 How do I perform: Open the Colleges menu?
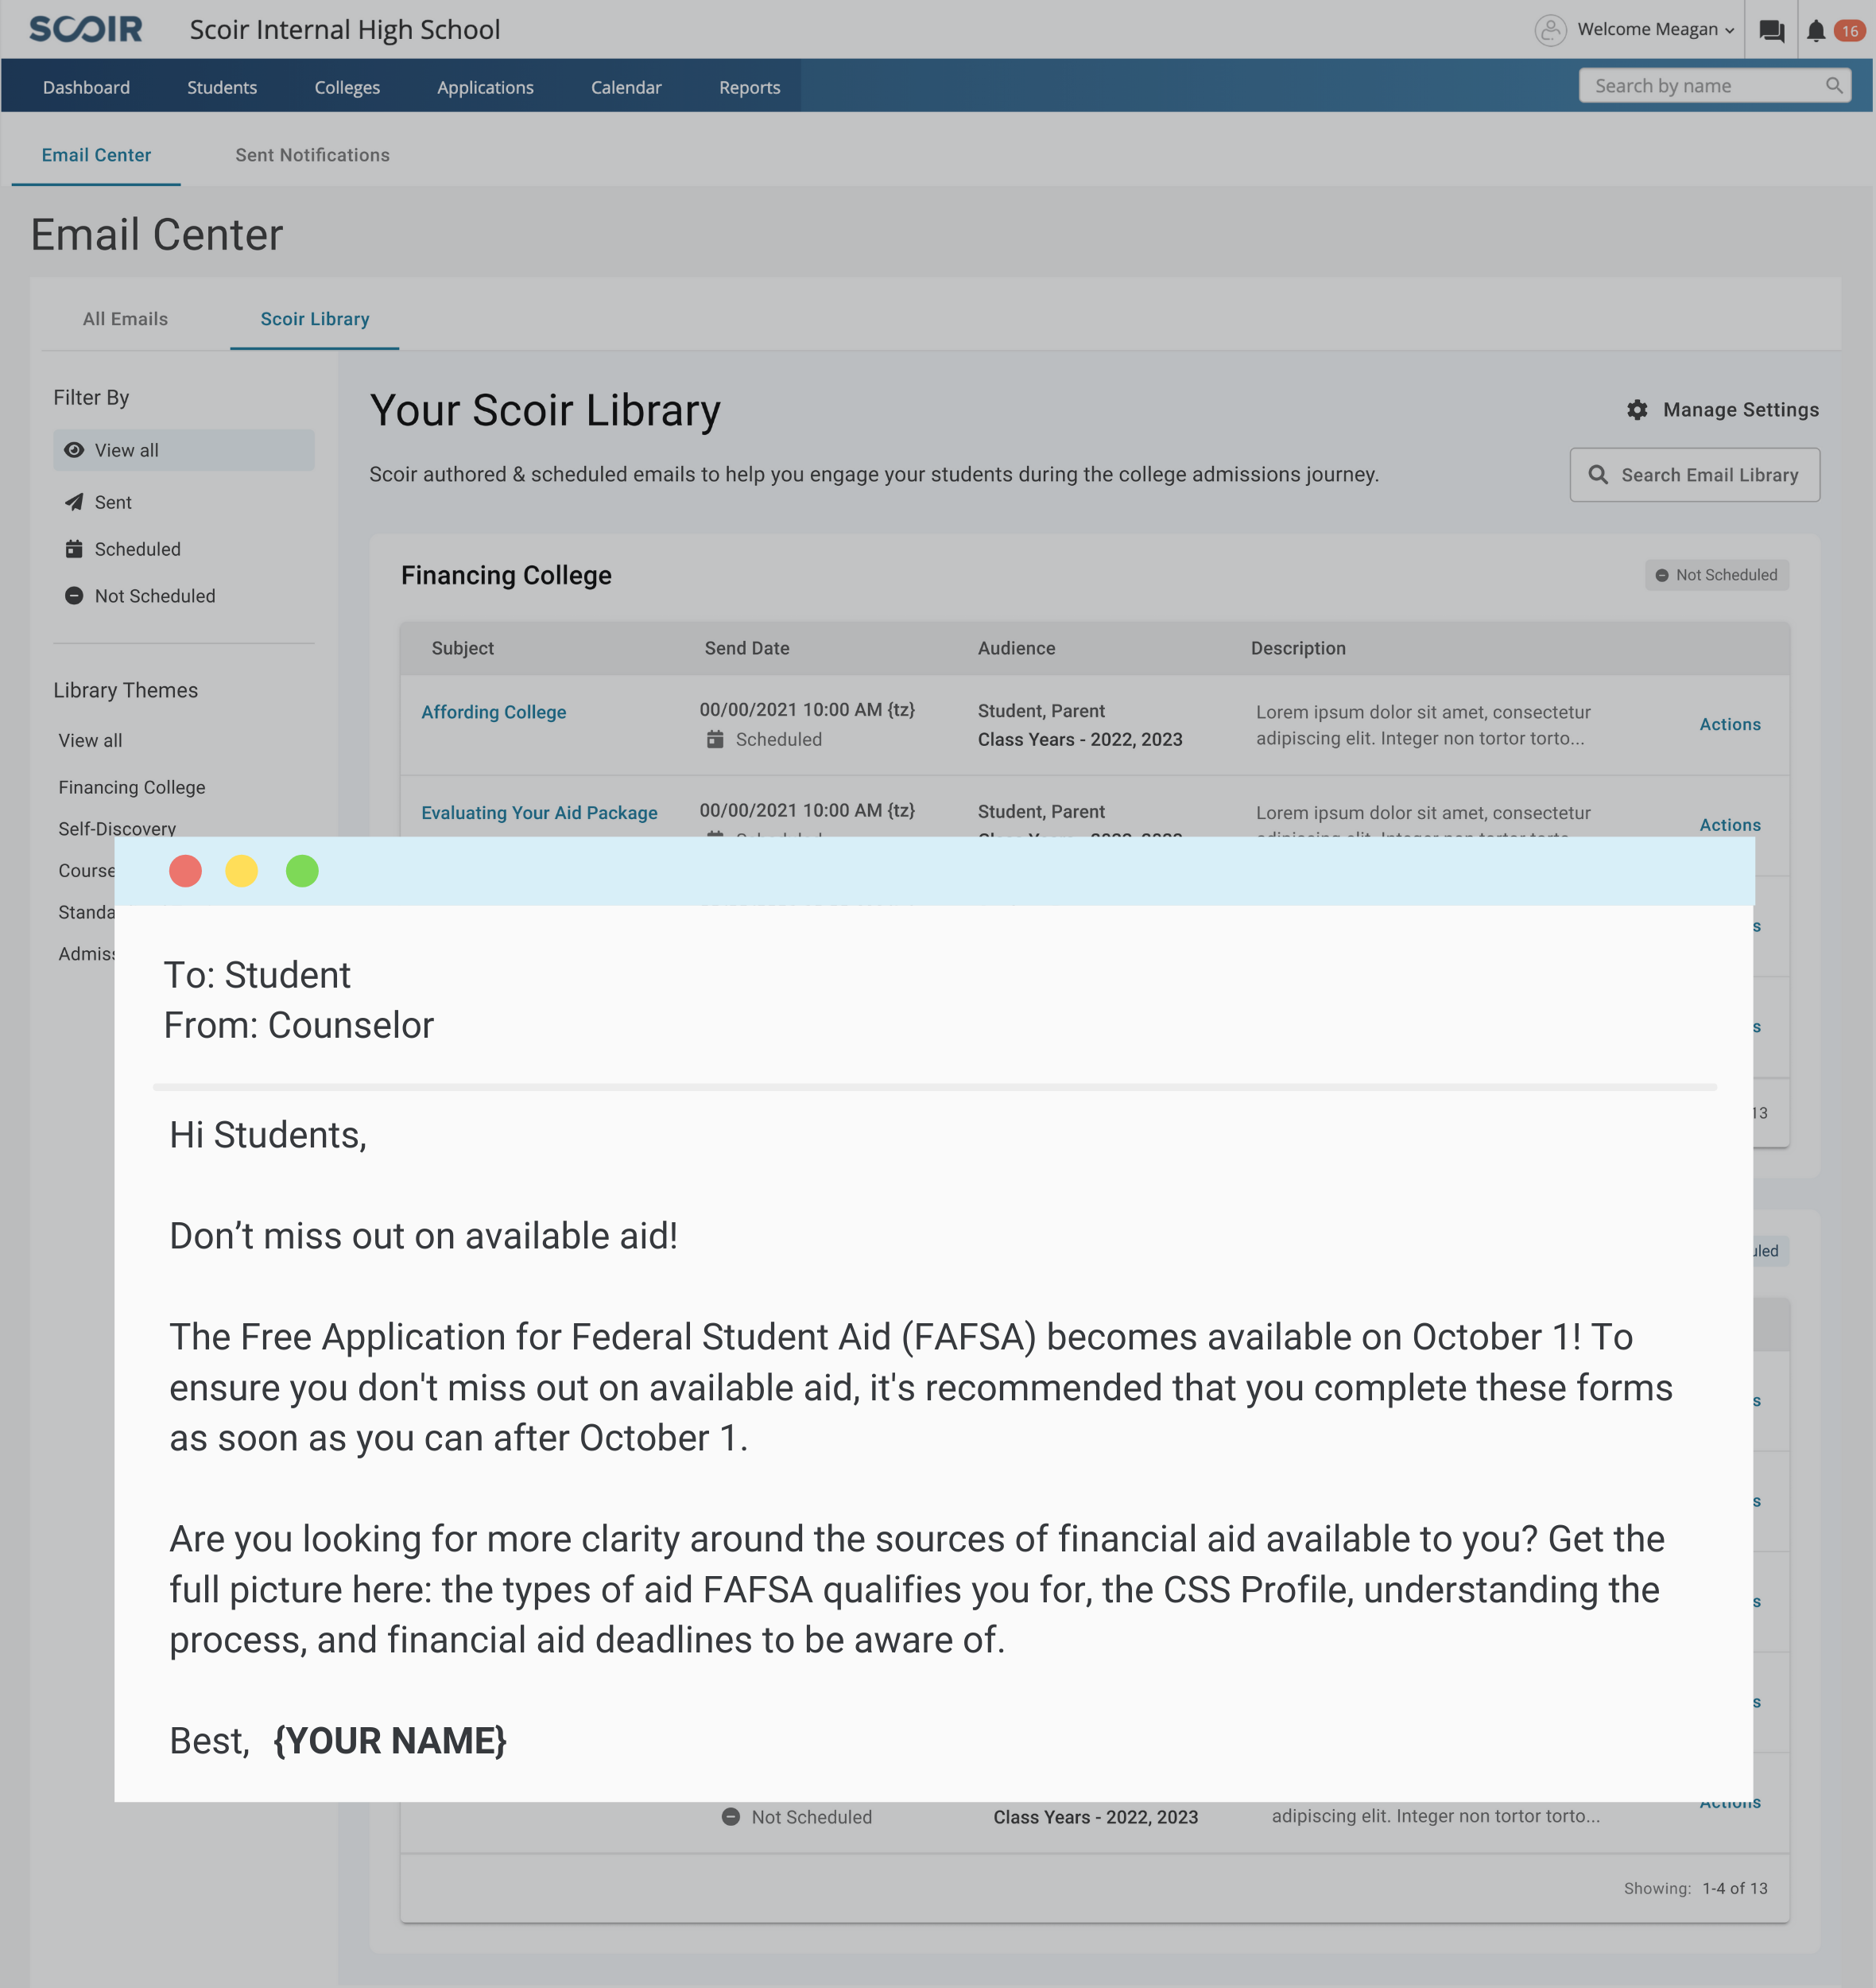pyautogui.click(x=347, y=87)
